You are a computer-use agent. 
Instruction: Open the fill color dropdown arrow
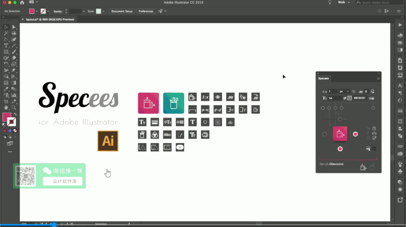point(37,11)
